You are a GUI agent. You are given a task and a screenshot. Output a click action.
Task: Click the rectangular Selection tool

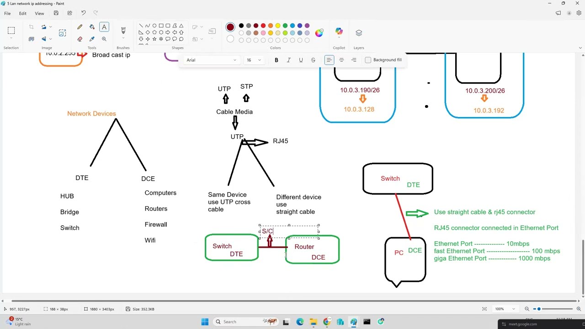(x=11, y=31)
